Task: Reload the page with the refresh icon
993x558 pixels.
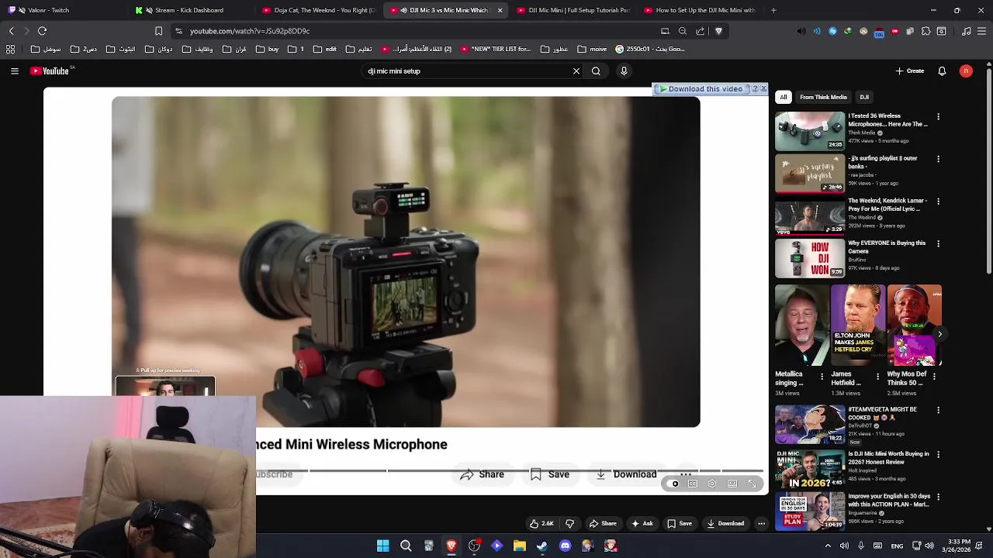Action: [x=42, y=31]
